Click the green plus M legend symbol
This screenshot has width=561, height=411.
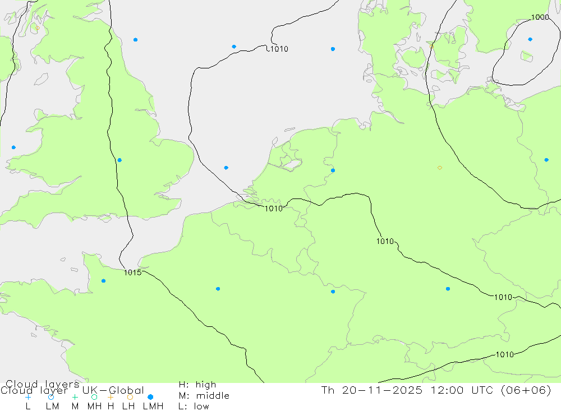[75, 397]
